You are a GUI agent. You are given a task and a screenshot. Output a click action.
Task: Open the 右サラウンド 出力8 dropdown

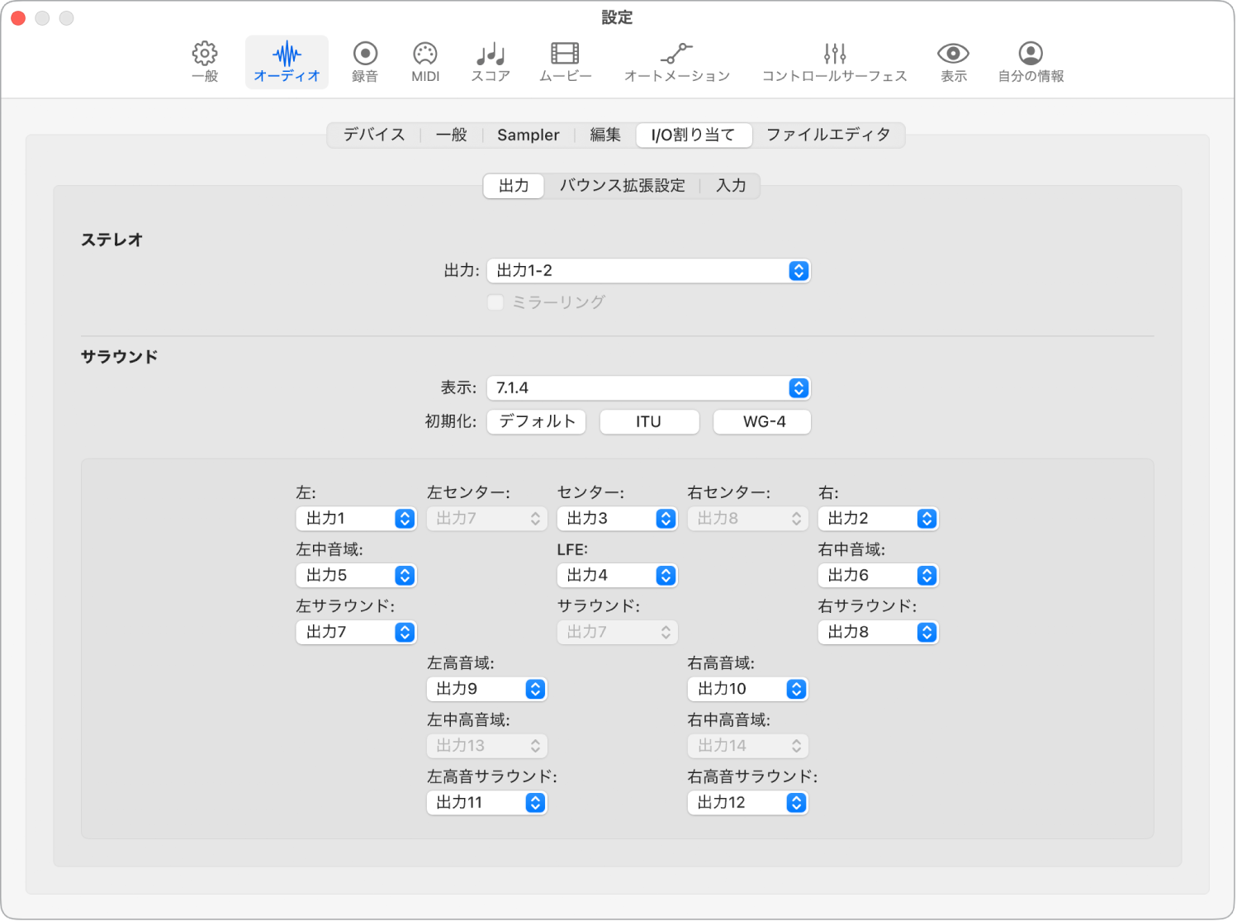coord(878,633)
